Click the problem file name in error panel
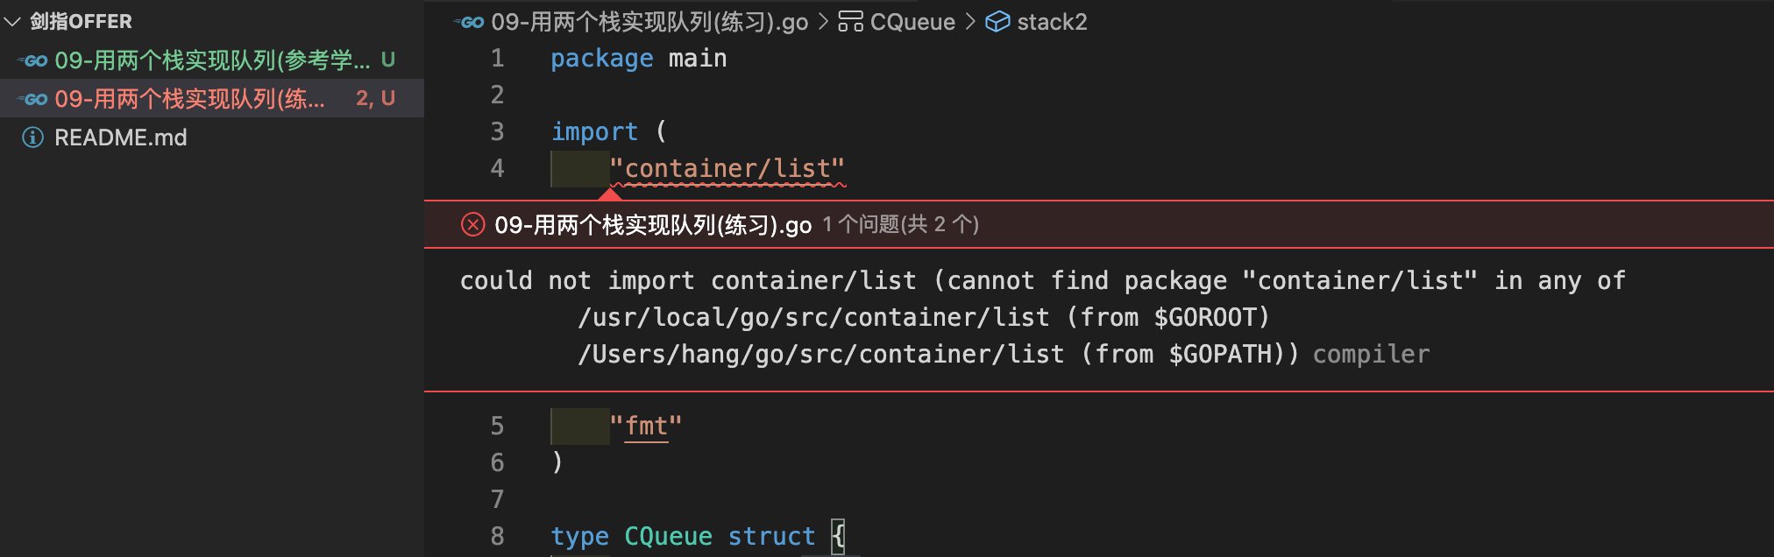 pos(652,225)
